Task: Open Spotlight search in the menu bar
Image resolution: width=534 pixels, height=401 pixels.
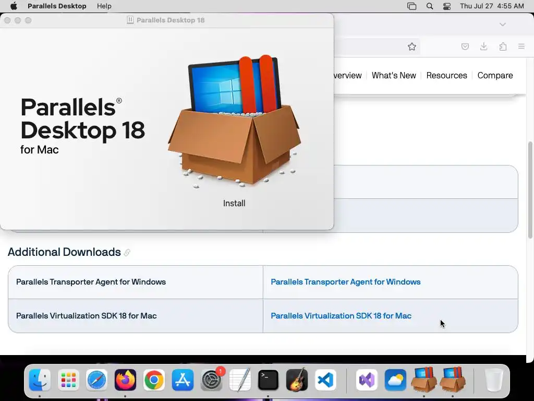Action: [x=430, y=6]
